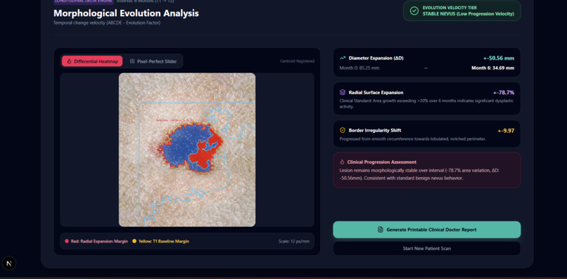
Task: Click the Evolution Velocity Tier checkmark icon
Action: (x=414, y=11)
